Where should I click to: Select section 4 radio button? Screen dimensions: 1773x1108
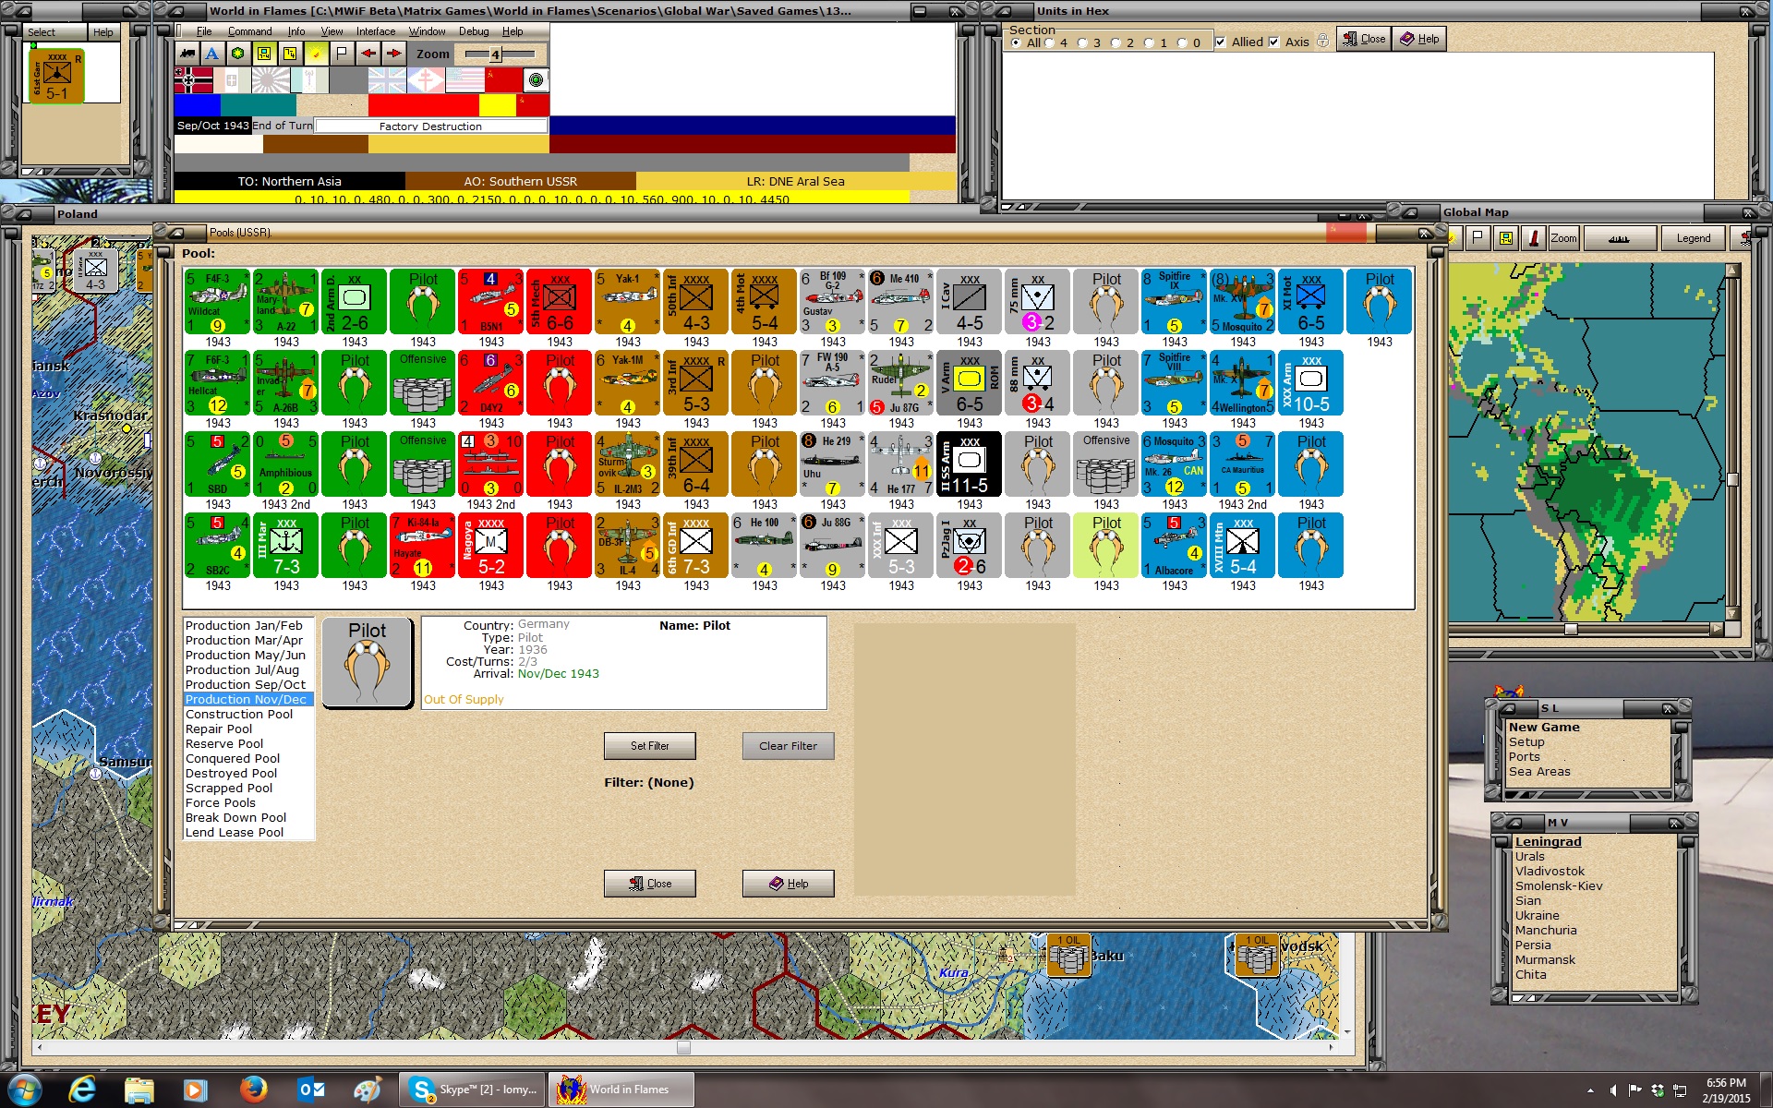(x=1049, y=42)
